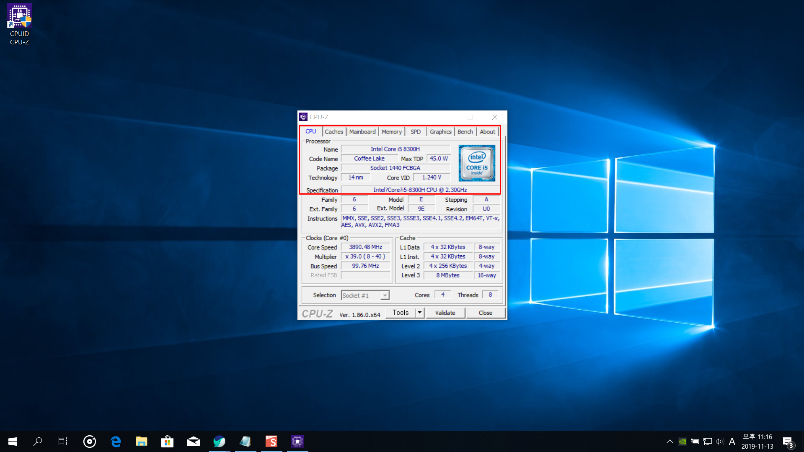This screenshot has width=804, height=452.
Task: Open Action Center notifications icon
Action: click(x=788, y=442)
